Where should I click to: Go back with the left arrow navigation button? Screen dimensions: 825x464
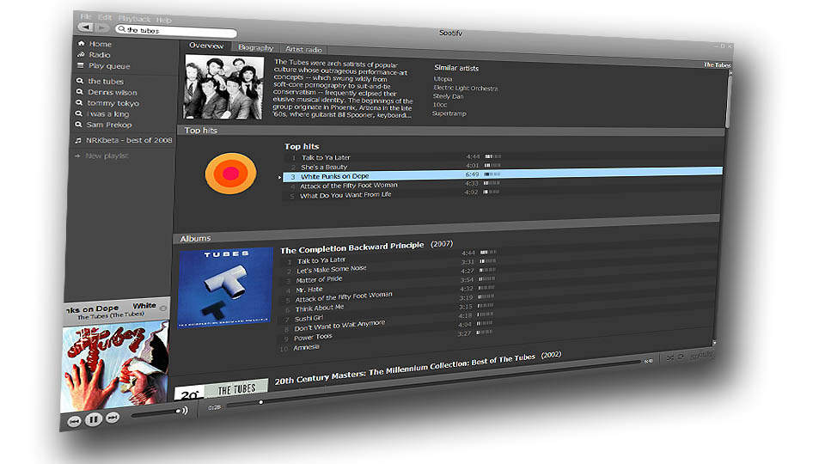85,27
